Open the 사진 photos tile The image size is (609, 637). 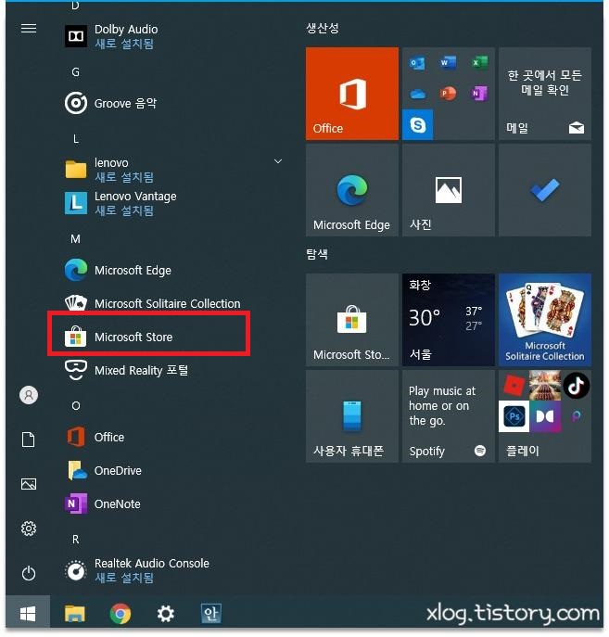449,190
